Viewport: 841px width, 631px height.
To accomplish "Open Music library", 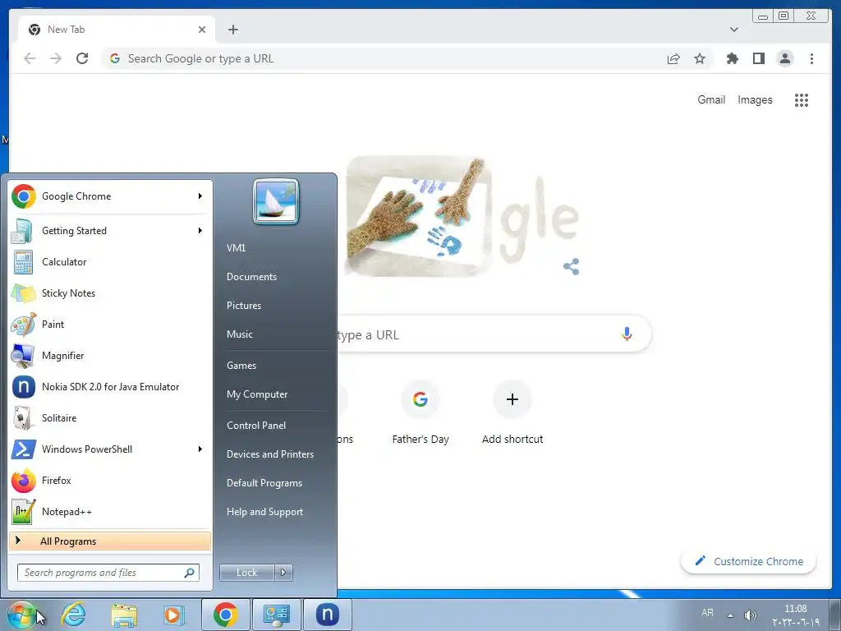I will coord(240,334).
